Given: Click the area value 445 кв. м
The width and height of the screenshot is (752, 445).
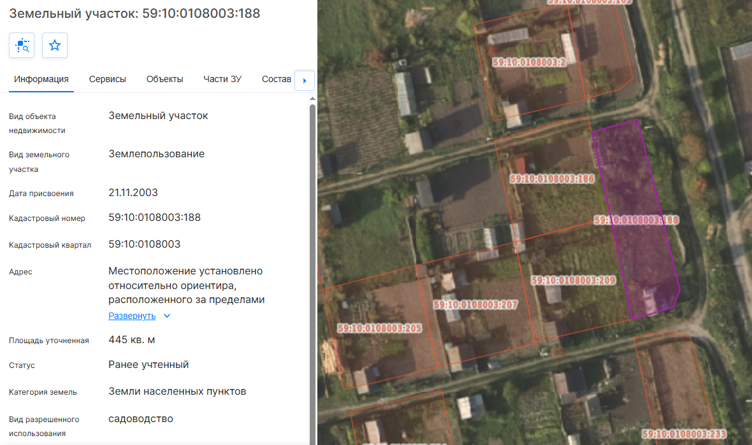Looking at the screenshot, I should coord(131,340).
